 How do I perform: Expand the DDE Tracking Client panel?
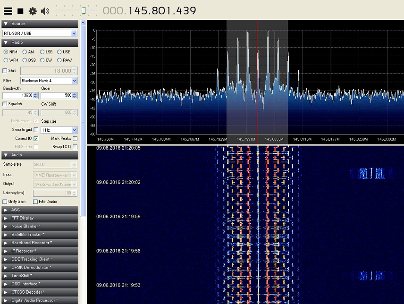point(40,260)
